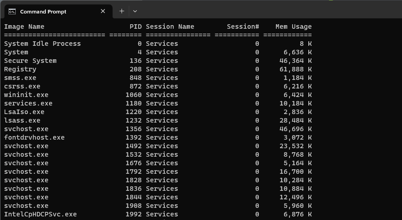Click the System Idle Process entry
This screenshot has height=220, width=402.
tap(42, 44)
